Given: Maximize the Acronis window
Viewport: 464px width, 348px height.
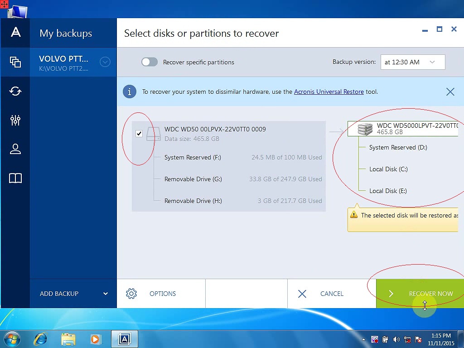Looking at the screenshot, I should coord(440,29).
